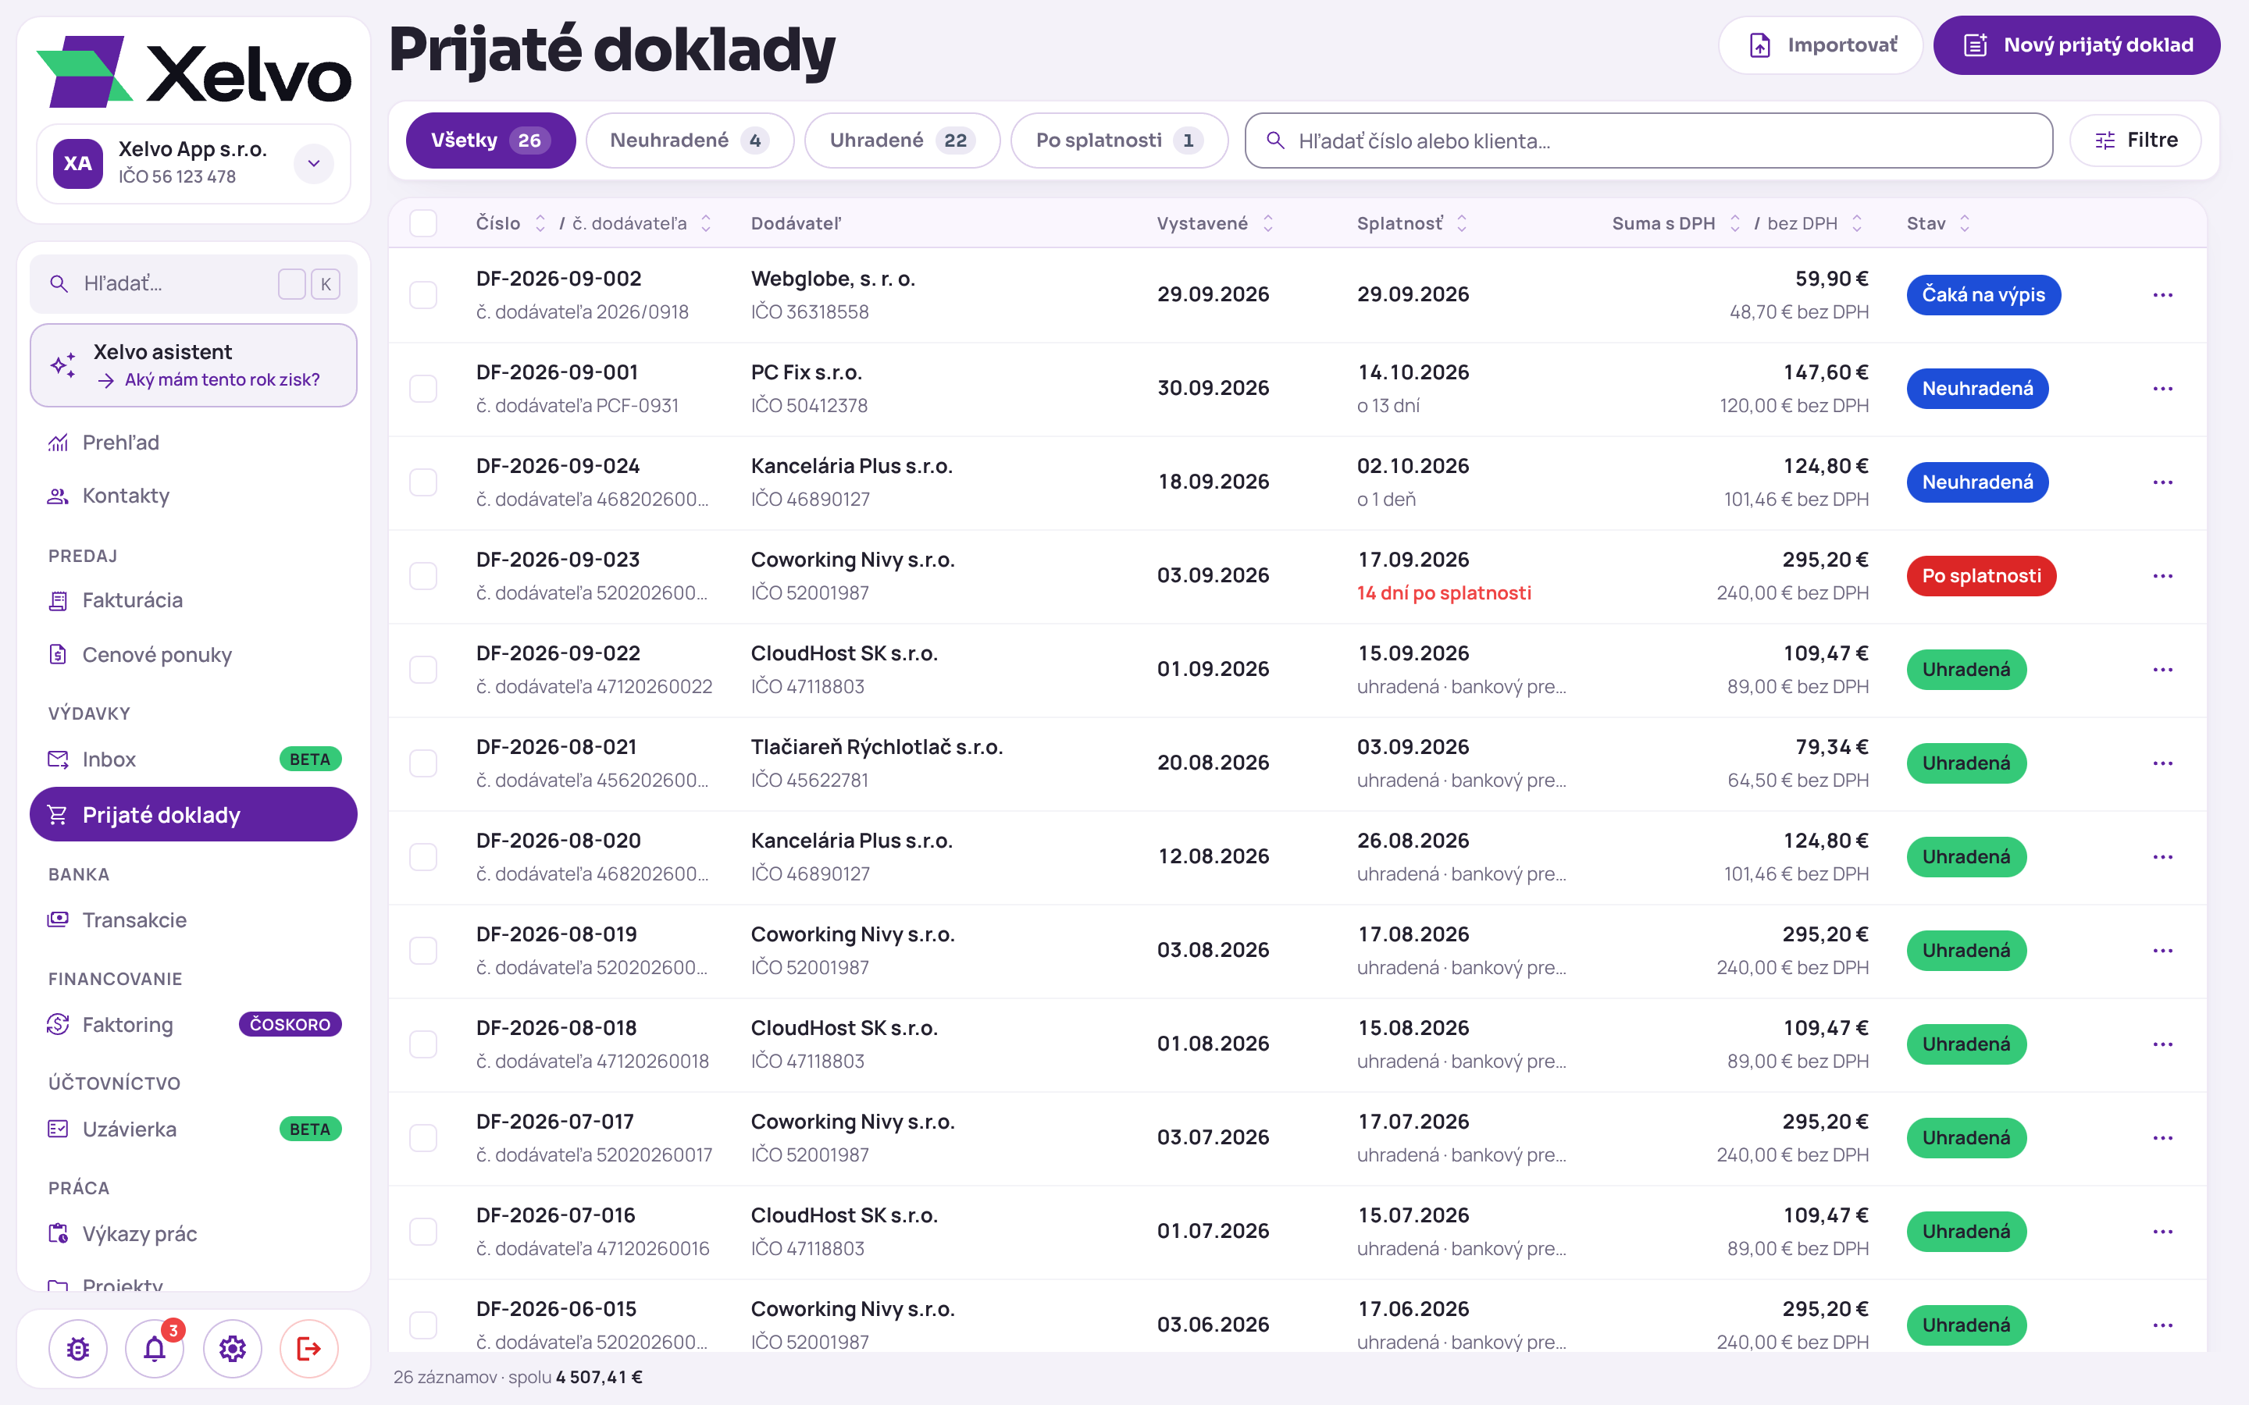The width and height of the screenshot is (2249, 1405).
Task: Click the Transakcie banknote icon
Action: point(59,920)
